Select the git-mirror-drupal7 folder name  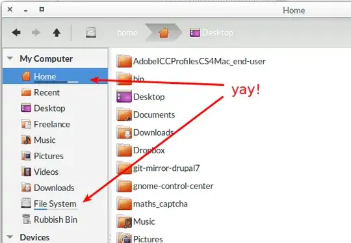pyautogui.click(x=166, y=168)
